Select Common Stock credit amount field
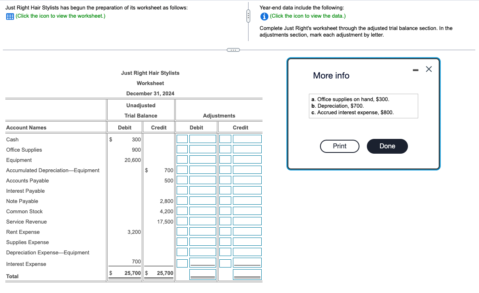479x293 pixels. [x=247, y=211]
